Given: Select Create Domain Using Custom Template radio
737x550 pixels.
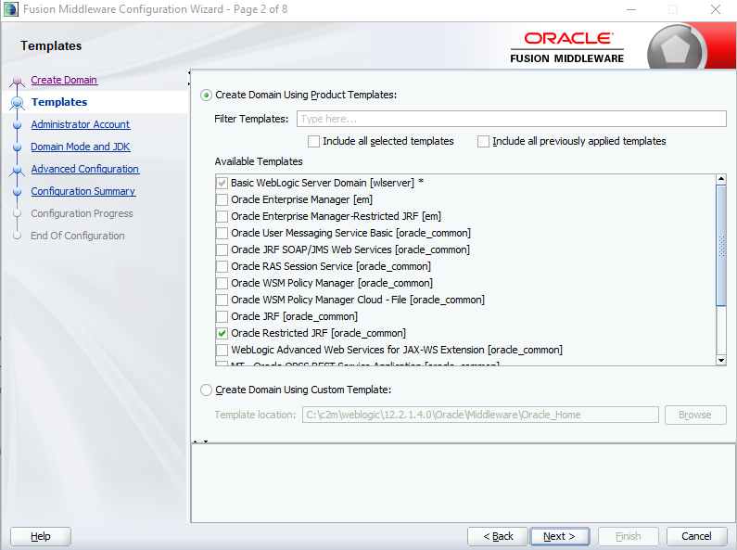Looking at the screenshot, I should tap(206, 390).
